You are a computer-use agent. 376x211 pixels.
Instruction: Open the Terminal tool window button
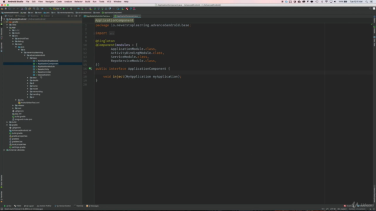pos(79,206)
